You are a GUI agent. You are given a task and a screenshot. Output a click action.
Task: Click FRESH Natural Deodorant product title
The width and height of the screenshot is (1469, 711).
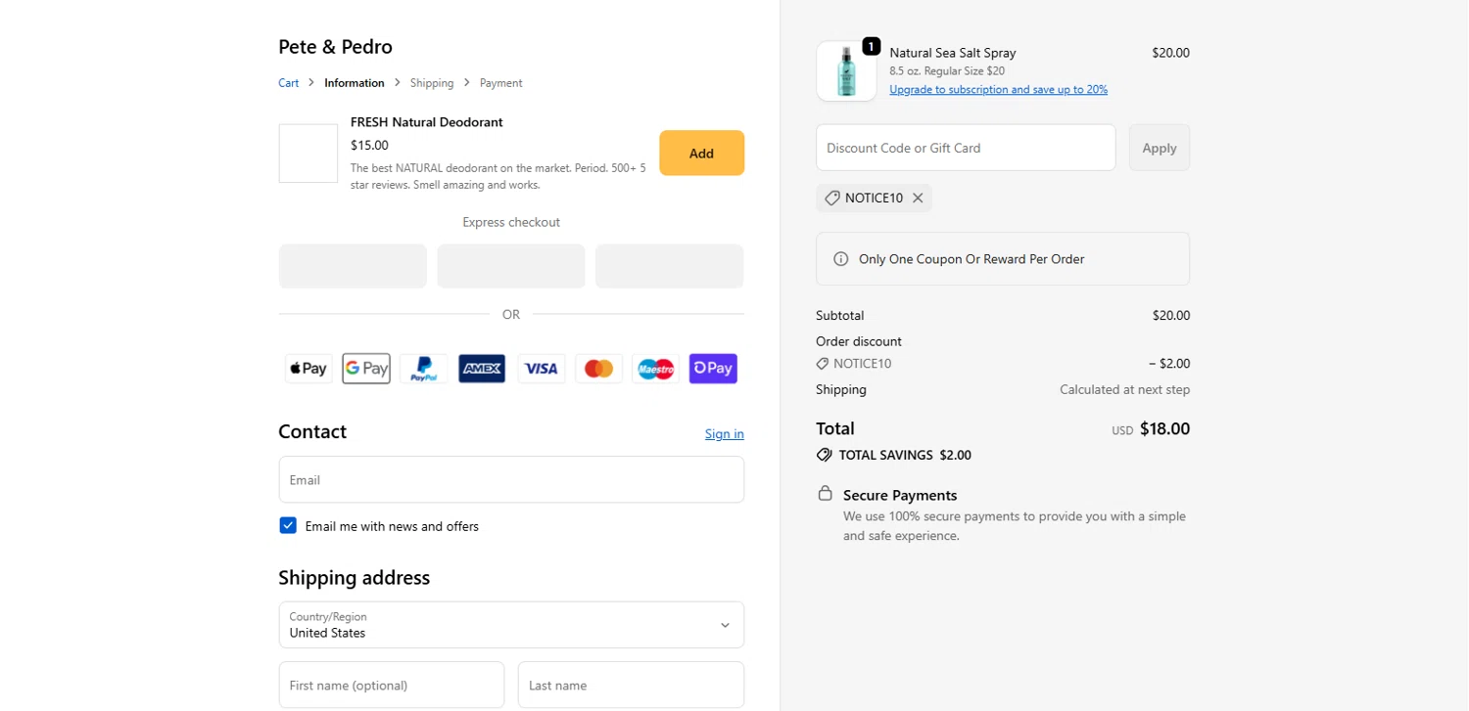coord(427,122)
